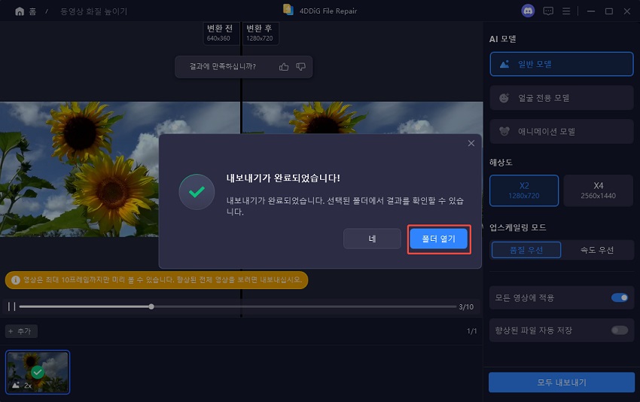
Task: Click the 변환 전 640x360 label
Action: [220, 33]
